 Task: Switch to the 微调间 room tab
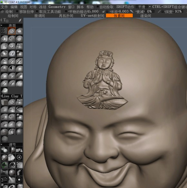pos(40,16)
